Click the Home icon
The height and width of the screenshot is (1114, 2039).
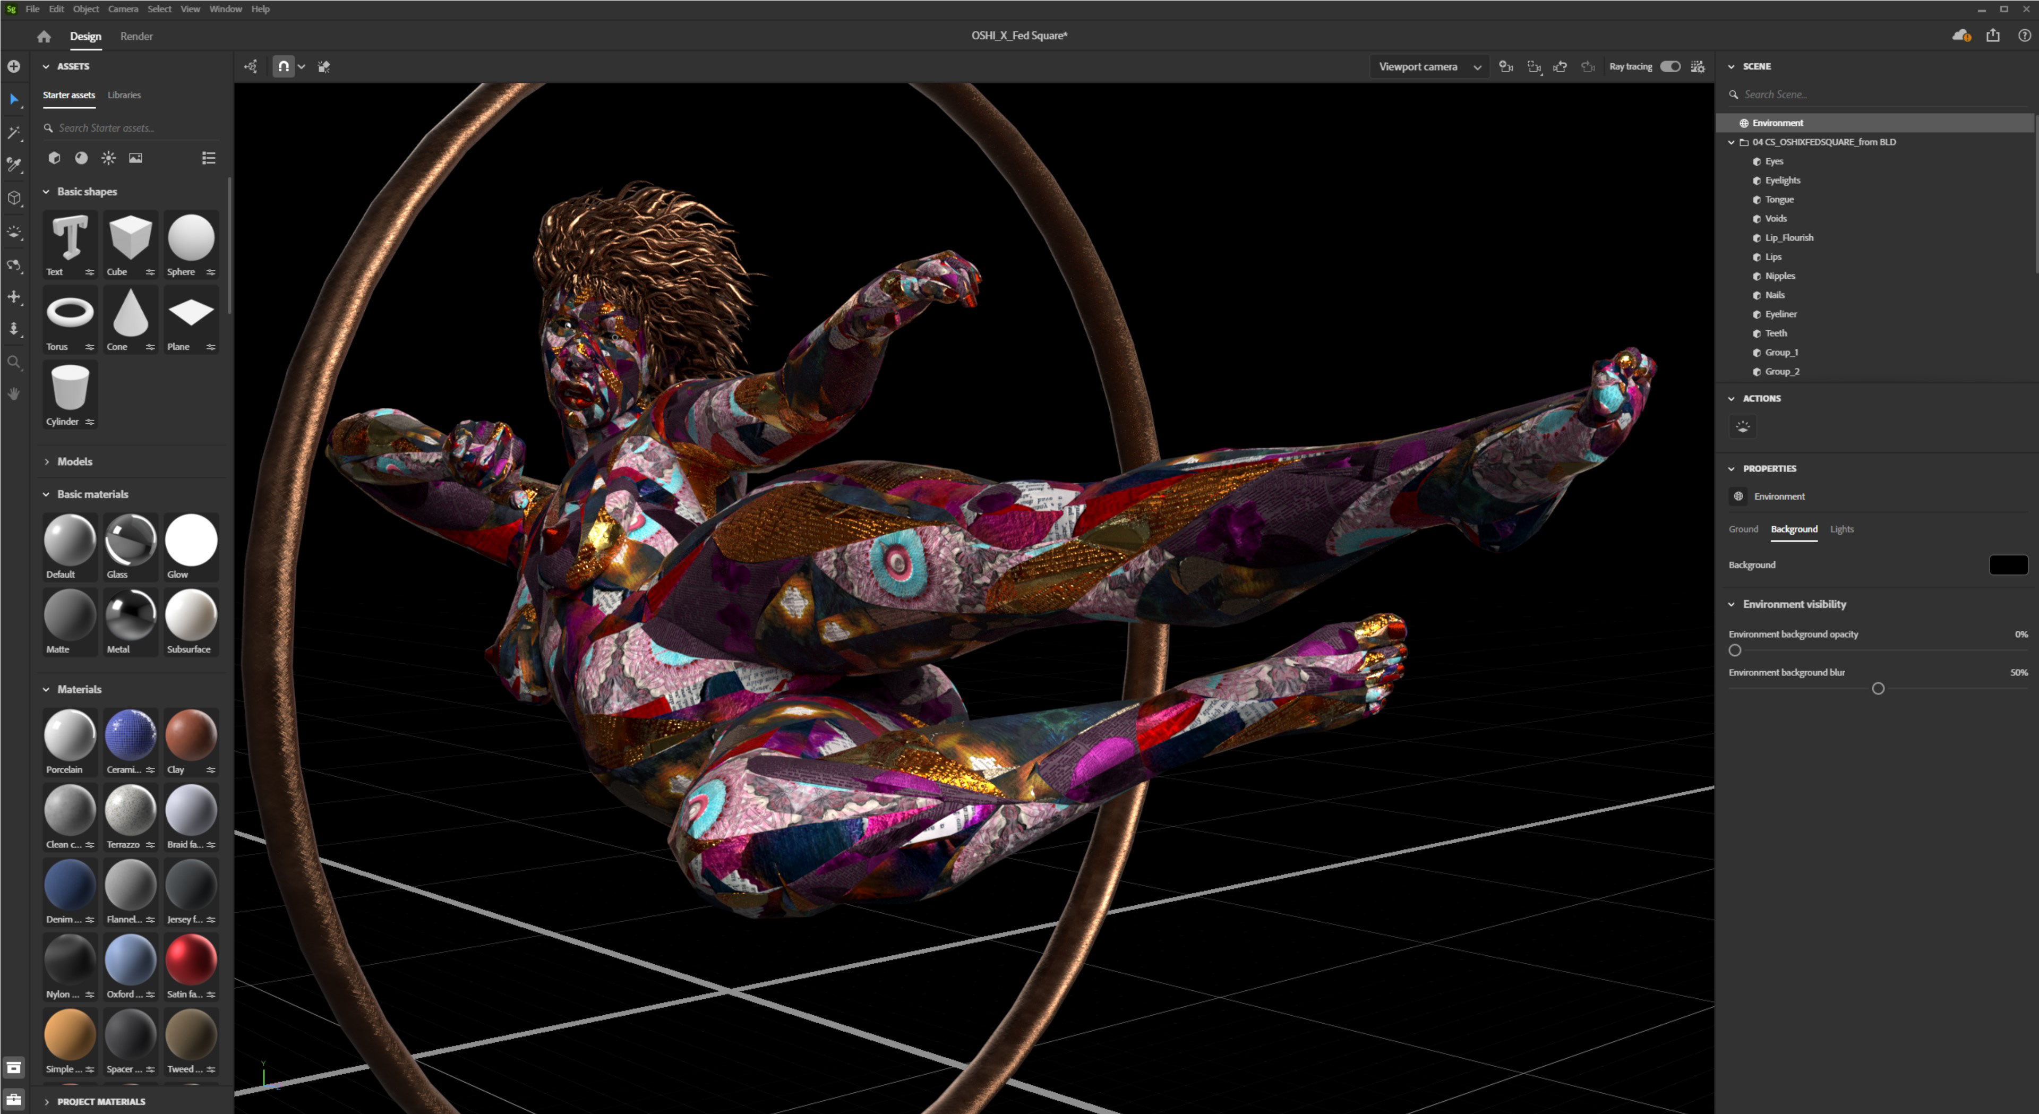coord(44,37)
